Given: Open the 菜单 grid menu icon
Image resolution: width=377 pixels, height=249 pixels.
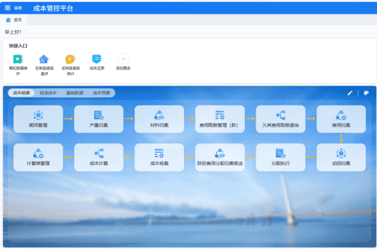Looking at the screenshot, I should pos(7,8).
